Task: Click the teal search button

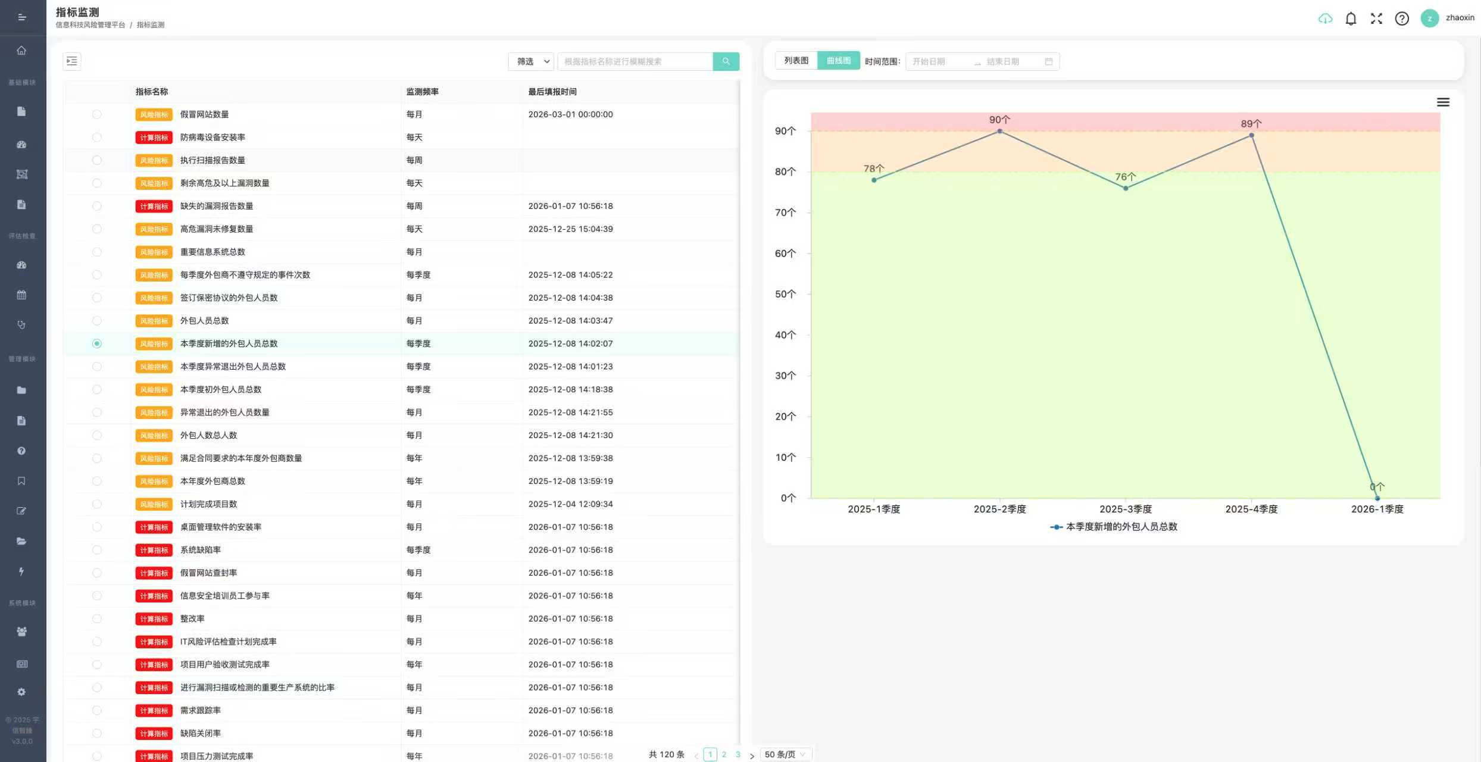Action: coord(726,61)
